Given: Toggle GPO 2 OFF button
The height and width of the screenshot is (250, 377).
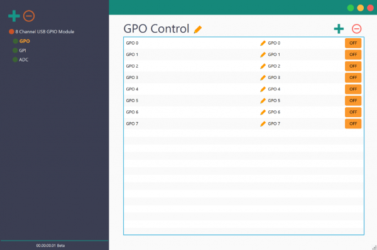Looking at the screenshot, I should tap(353, 66).
